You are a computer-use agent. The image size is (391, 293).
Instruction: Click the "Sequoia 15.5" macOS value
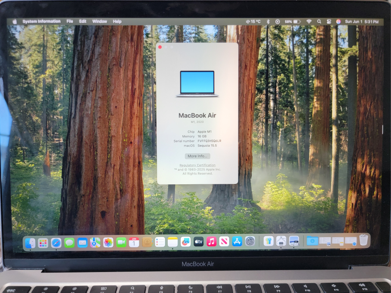pyautogui.click(x=207, y=146)
